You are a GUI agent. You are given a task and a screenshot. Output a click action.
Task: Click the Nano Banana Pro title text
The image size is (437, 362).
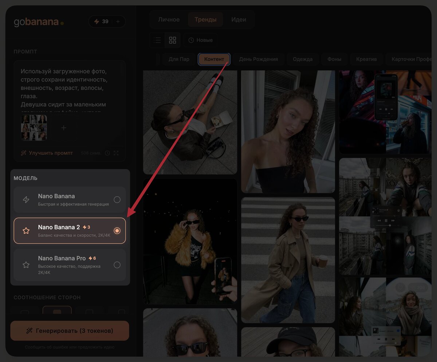62,258
